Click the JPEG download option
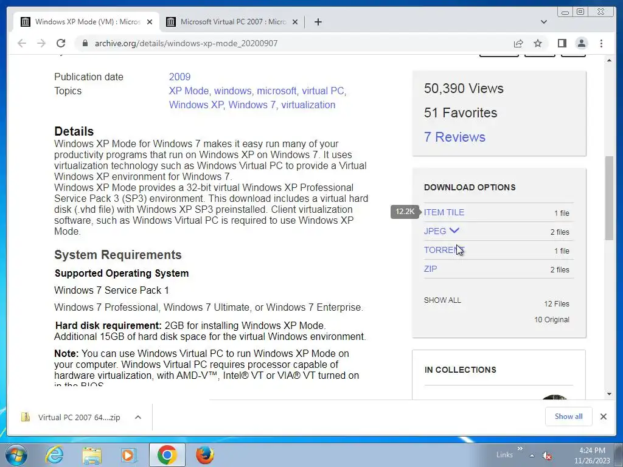623x467 pixels. (x=434, y=231)
